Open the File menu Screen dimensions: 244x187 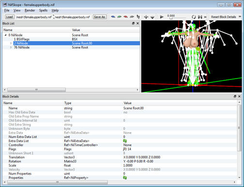click(x=7, y=11)
